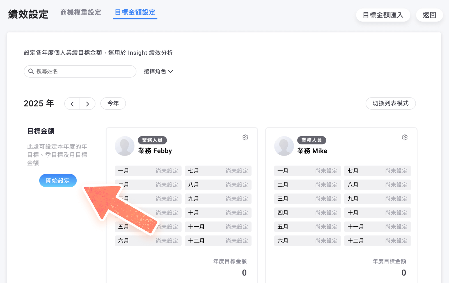Click the left arrow to view previous year

click(72, 103)
